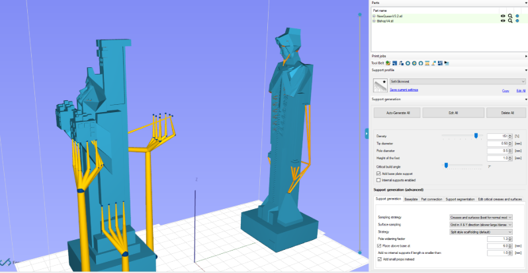This screenshot has height=273, width=528.
Task: Click the last Tool Belt icon
Action: 447,63
